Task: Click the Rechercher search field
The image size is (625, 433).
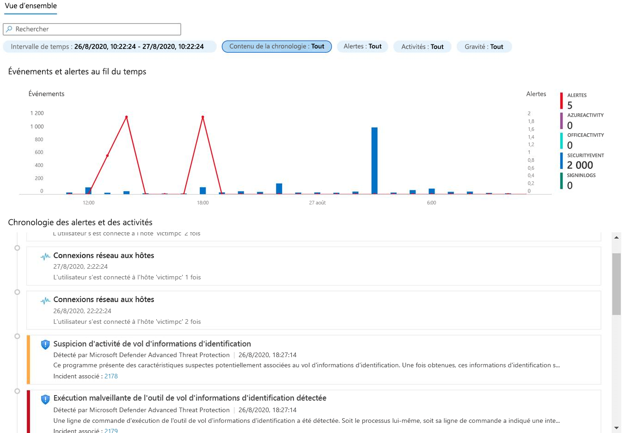Action: tap(92, 29)
